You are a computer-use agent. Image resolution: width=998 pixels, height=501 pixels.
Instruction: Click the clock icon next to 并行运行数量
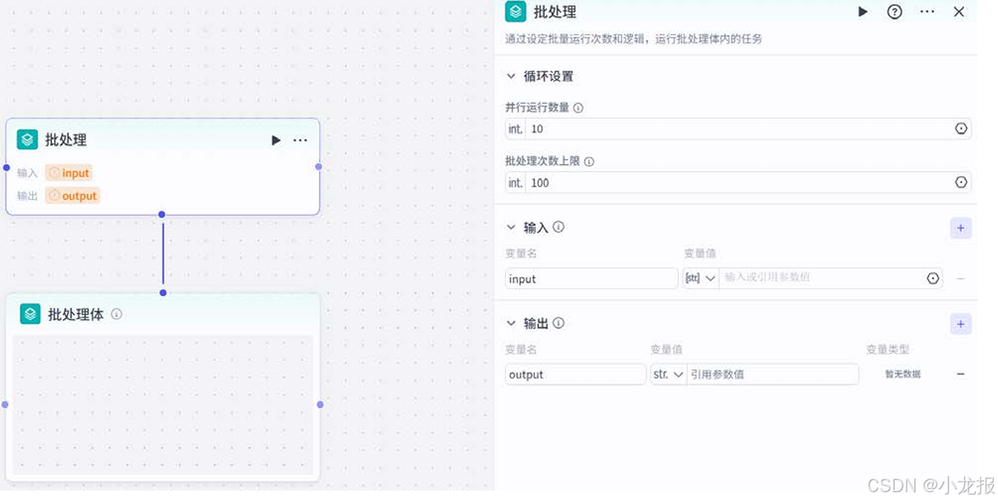pos(960,128)
